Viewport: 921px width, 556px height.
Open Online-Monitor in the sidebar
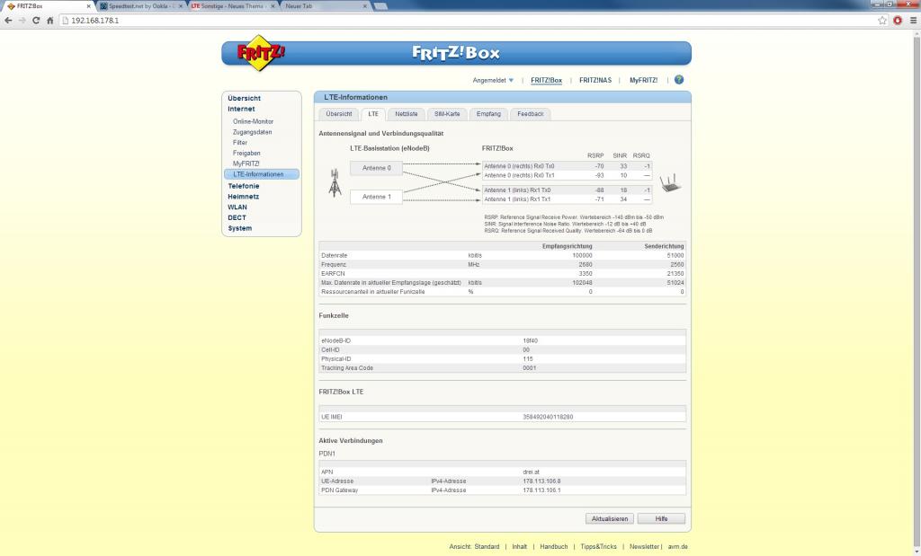[253, 121]
